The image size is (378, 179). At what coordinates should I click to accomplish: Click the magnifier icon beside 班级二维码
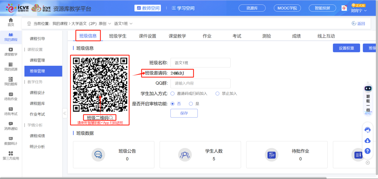point(111,118)
